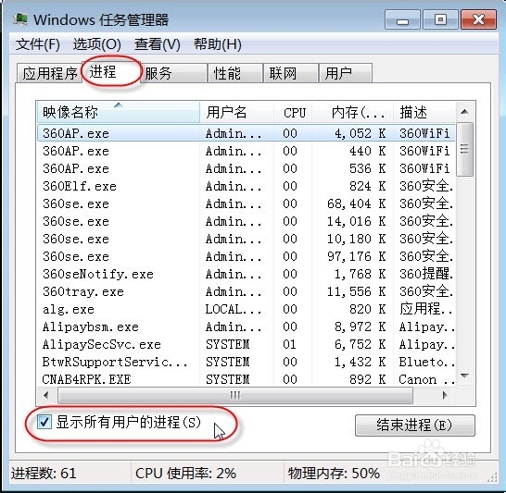Maximize the Task Manager window
The height and width of the screenshot is (493, 506).
pos(440,19)
